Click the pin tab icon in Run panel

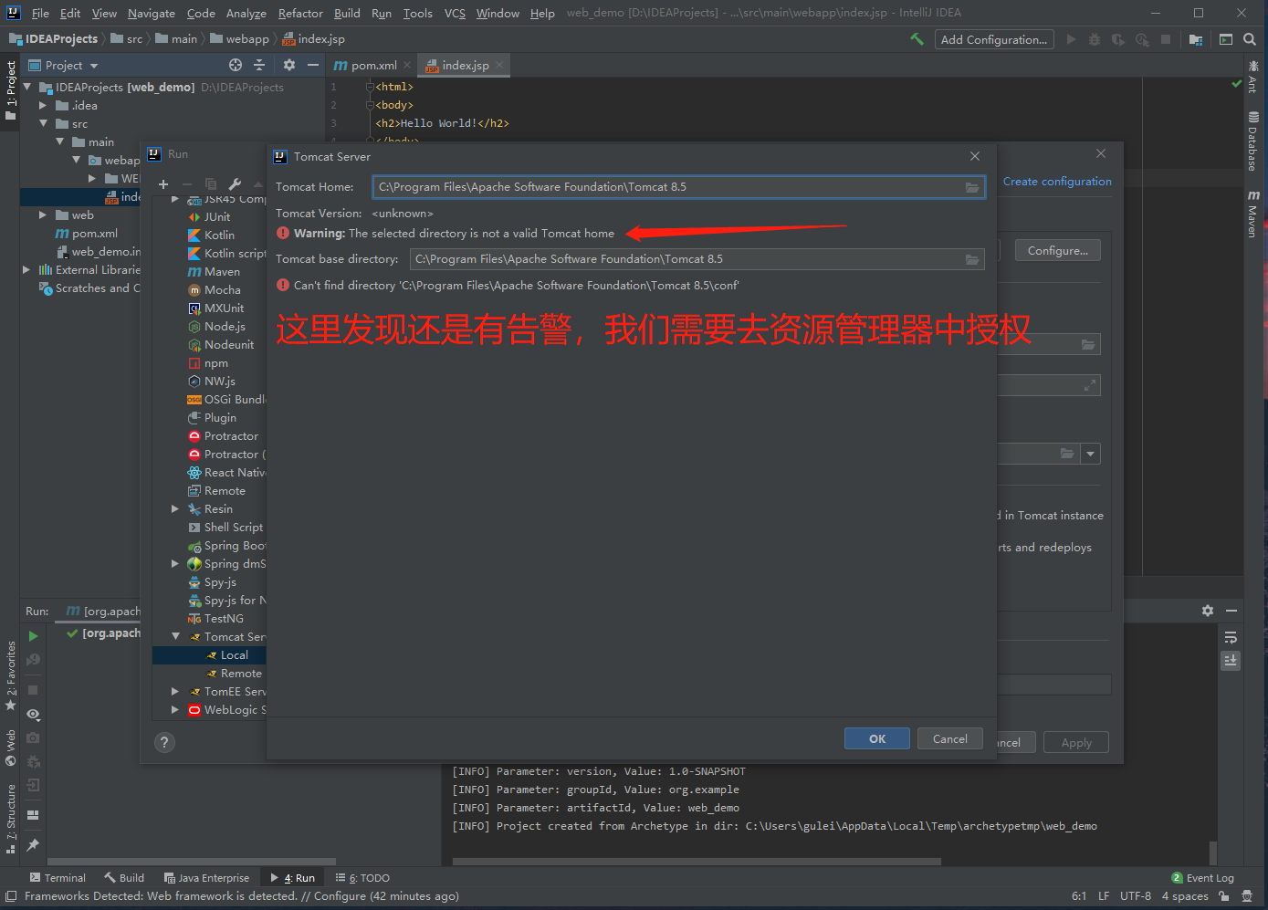click(33, 844)
